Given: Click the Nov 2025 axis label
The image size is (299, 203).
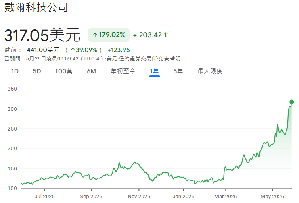Looking at the screenshot, I should [139, 196].
